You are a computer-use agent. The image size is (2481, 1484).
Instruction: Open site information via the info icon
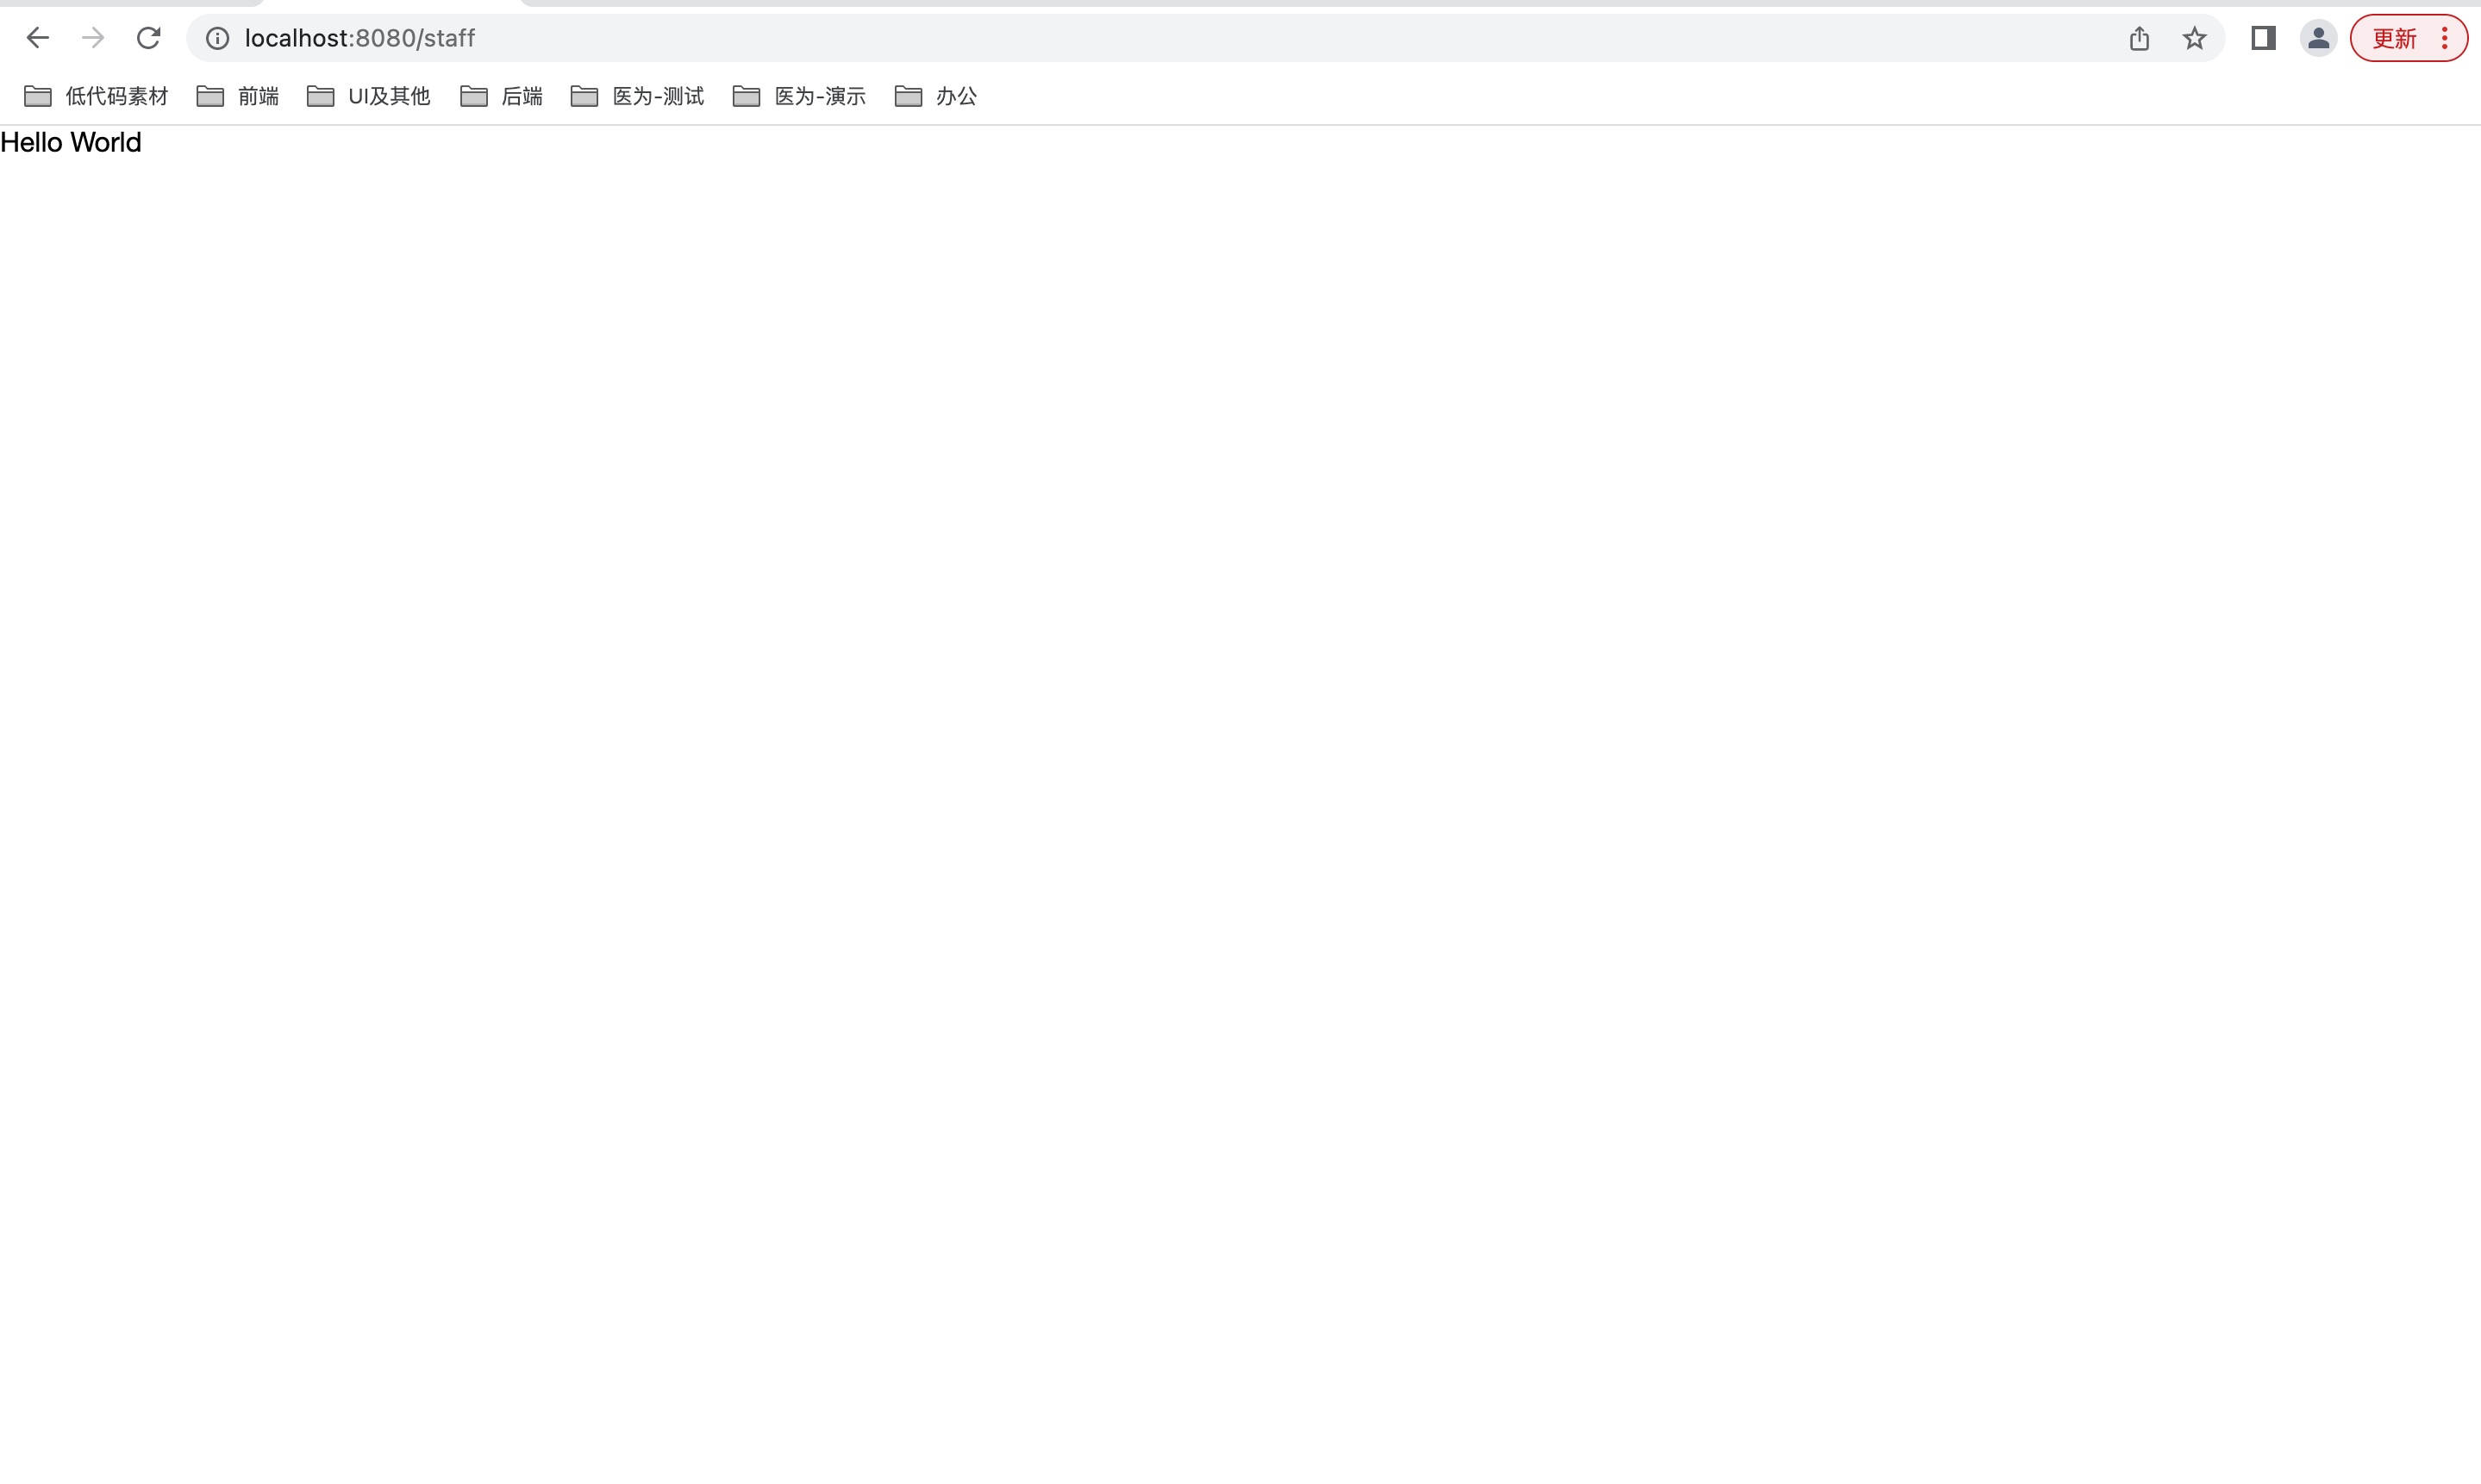click(x=216, y=38)
